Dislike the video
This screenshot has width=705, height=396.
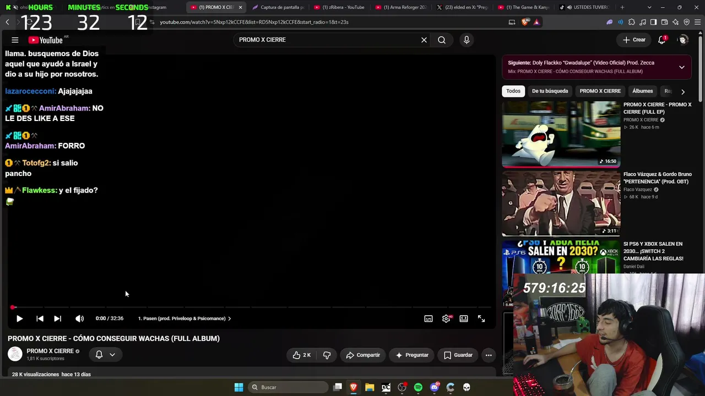pos(327,355)
